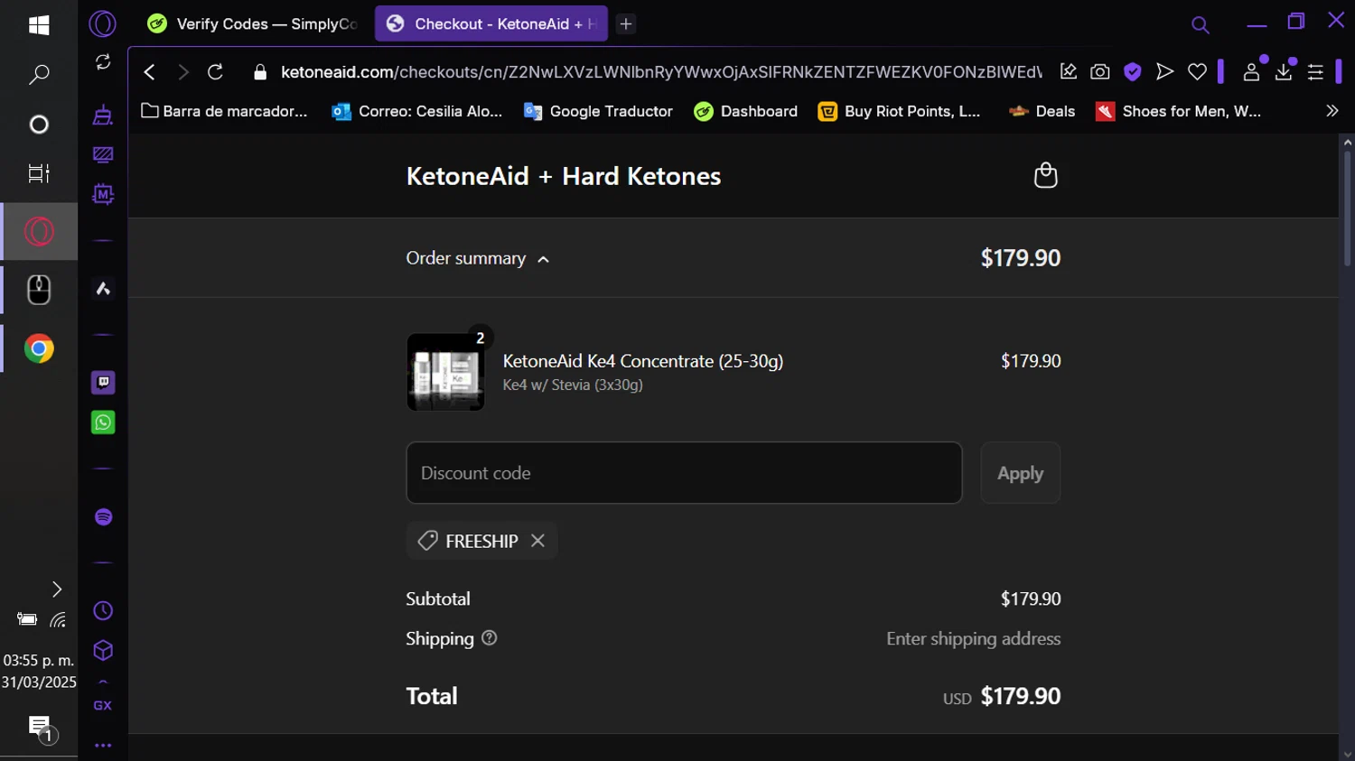Show more bookmarks with double chevron
The height and width of the screenshot is (761, 1355).
(x=1332, y=111)
